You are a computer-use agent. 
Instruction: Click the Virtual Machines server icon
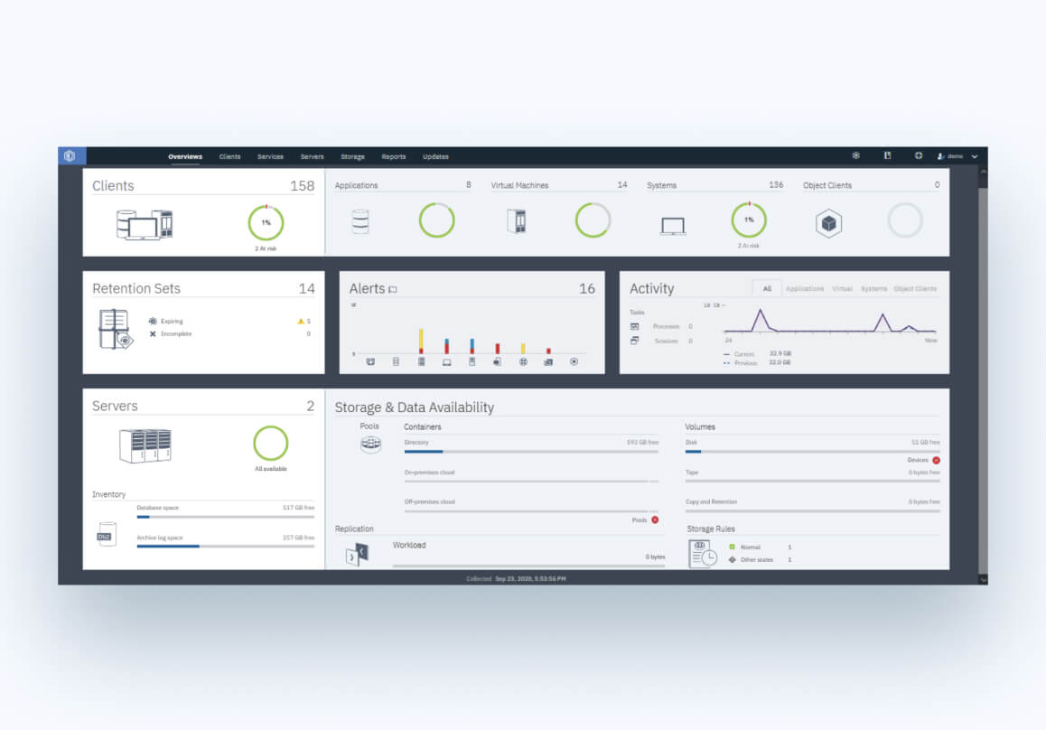pos(516,221)
